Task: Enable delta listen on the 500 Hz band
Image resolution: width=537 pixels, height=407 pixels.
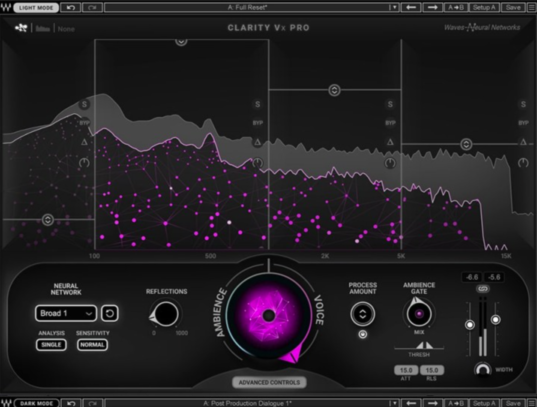Action: pos(257,142)
